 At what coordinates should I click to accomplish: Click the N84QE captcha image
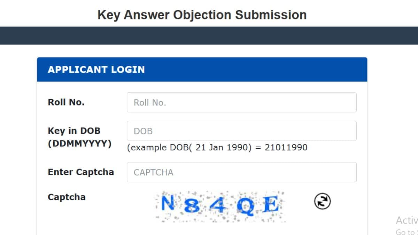(x=220, y=206)
